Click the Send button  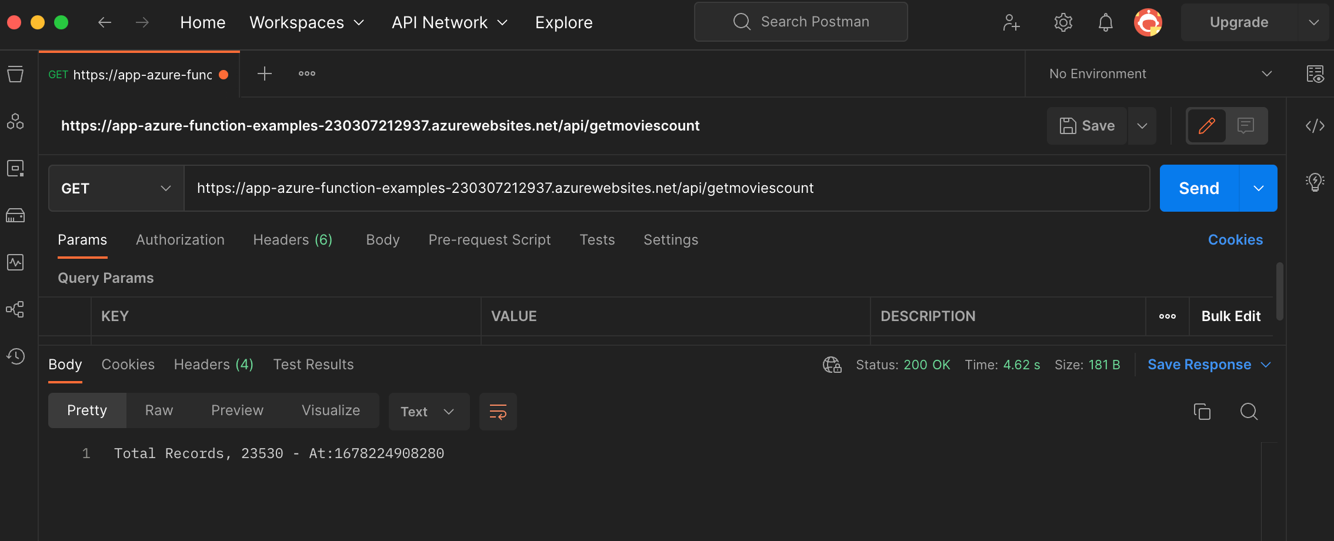tap(1198, 188)
